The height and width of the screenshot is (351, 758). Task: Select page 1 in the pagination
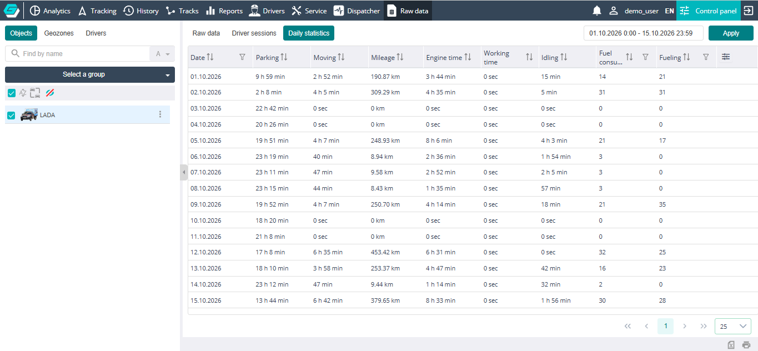coord(665,327)
